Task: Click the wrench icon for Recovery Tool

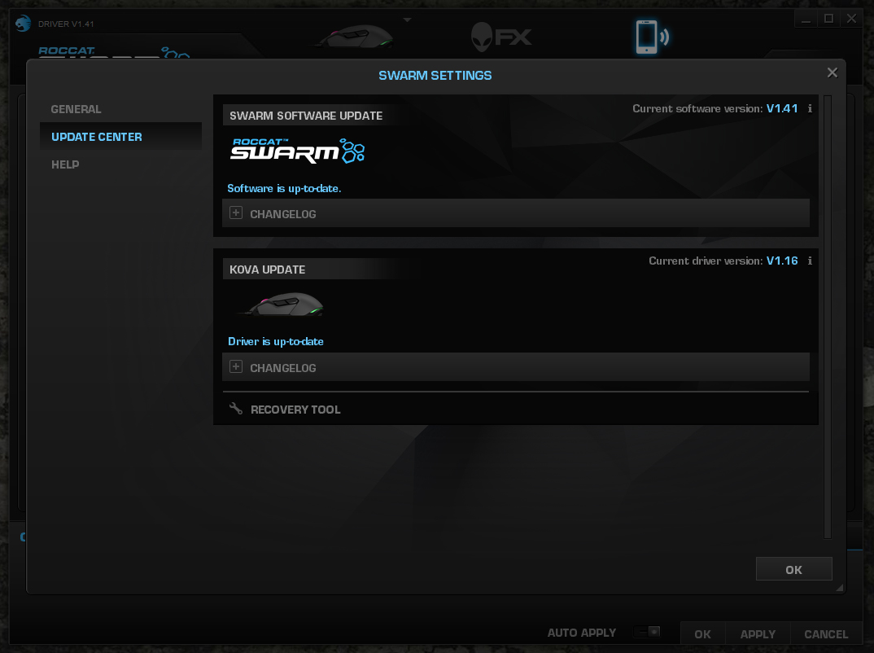Action: pos(236,409)
